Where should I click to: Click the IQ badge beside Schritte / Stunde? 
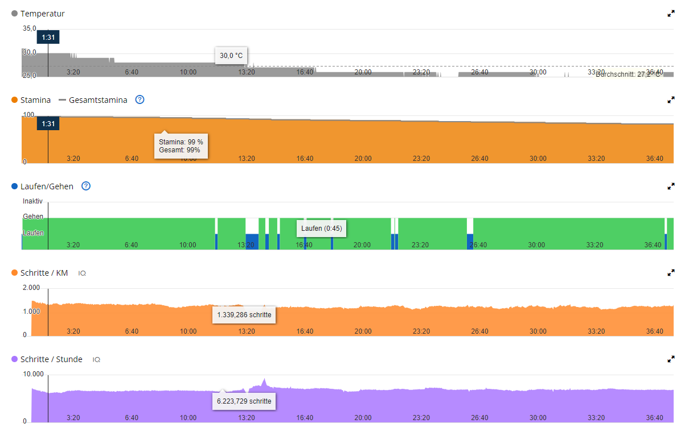click(97, 360)
